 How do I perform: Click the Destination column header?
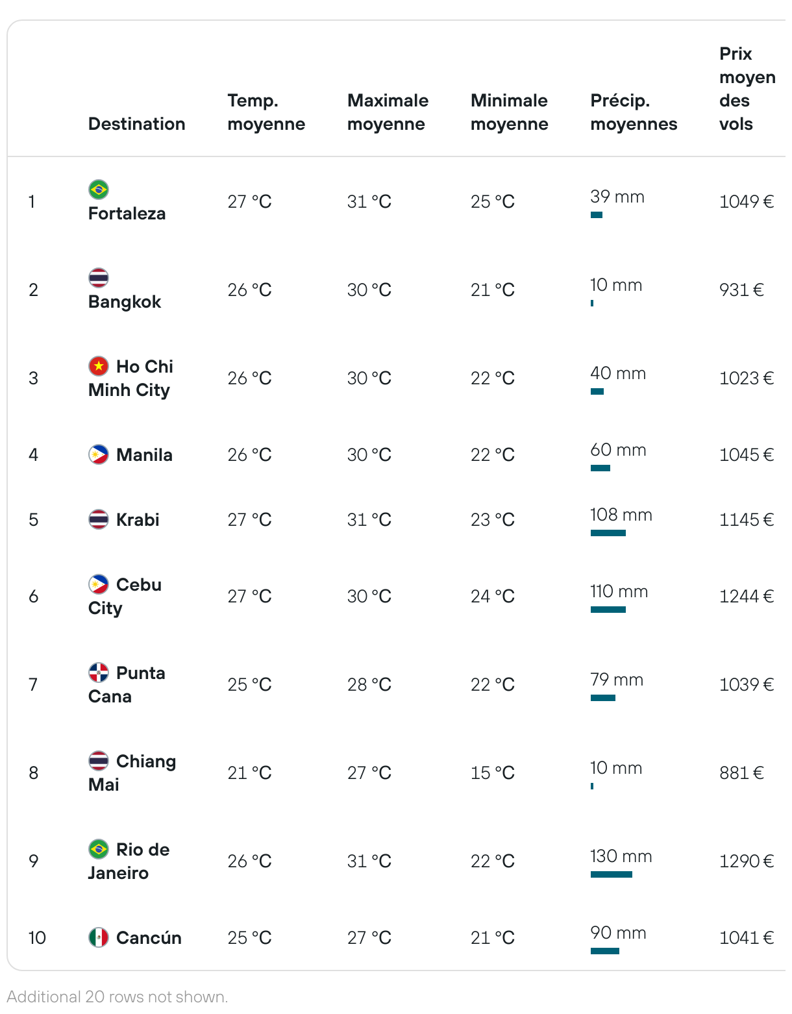pyautogui.click(x=137, y=124)
